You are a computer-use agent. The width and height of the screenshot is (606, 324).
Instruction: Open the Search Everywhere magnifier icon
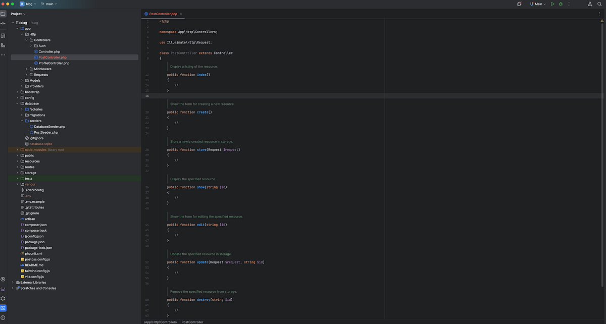click(599, 4)
